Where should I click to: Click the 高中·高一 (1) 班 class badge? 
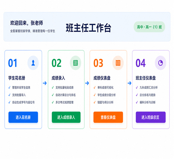click(x=149, y=27)
